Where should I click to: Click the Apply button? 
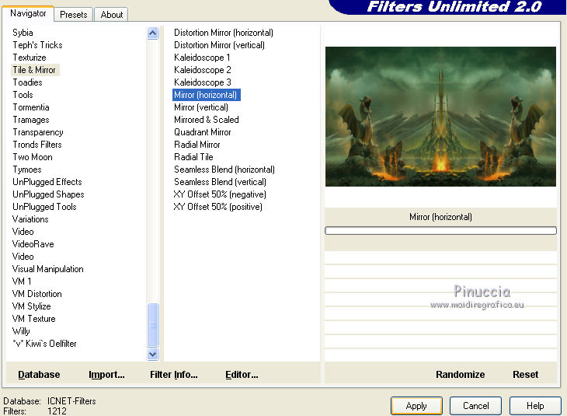pyautogui.click(x=416, y=405)
